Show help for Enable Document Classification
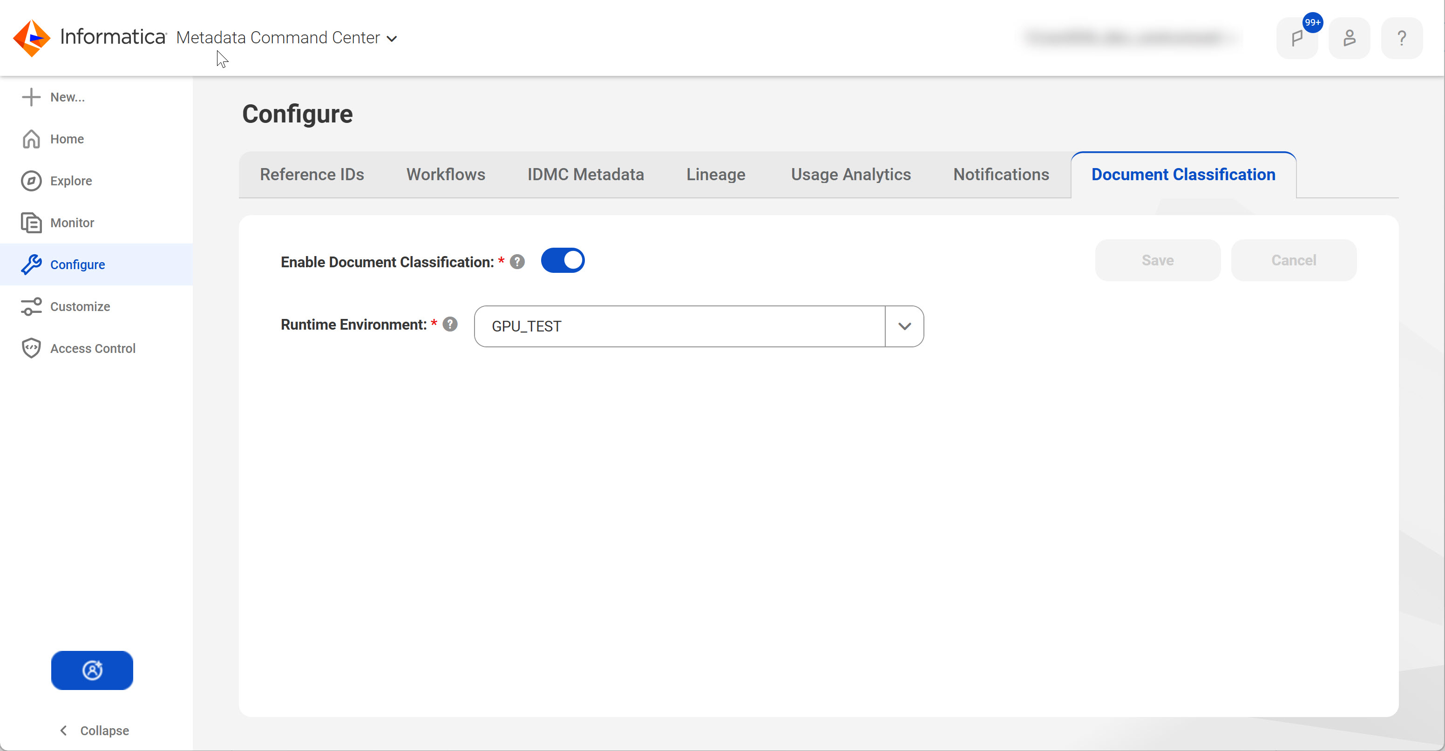1445x751 pixels. [x=517, y=262]
